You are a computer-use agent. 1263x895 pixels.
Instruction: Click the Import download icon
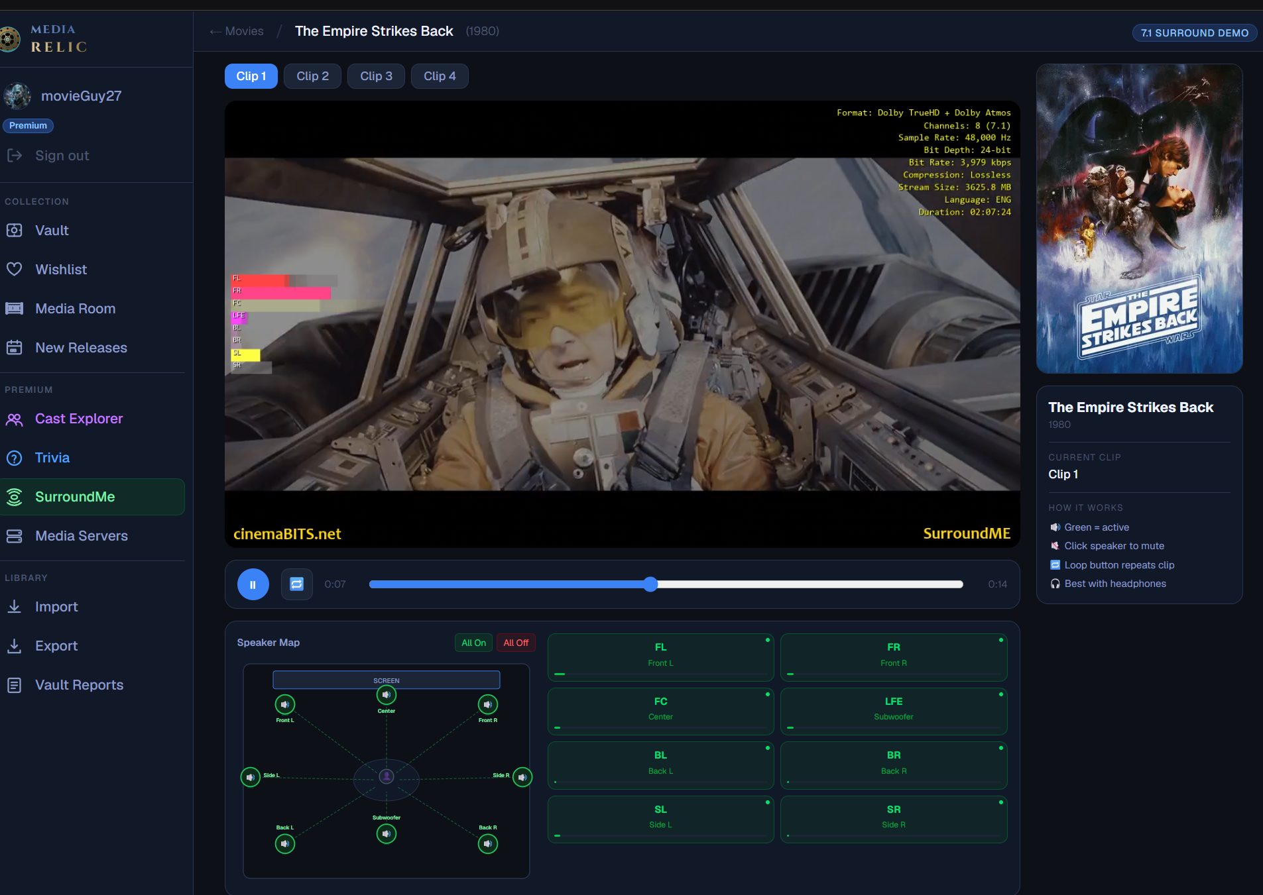(x=15, y=607)
